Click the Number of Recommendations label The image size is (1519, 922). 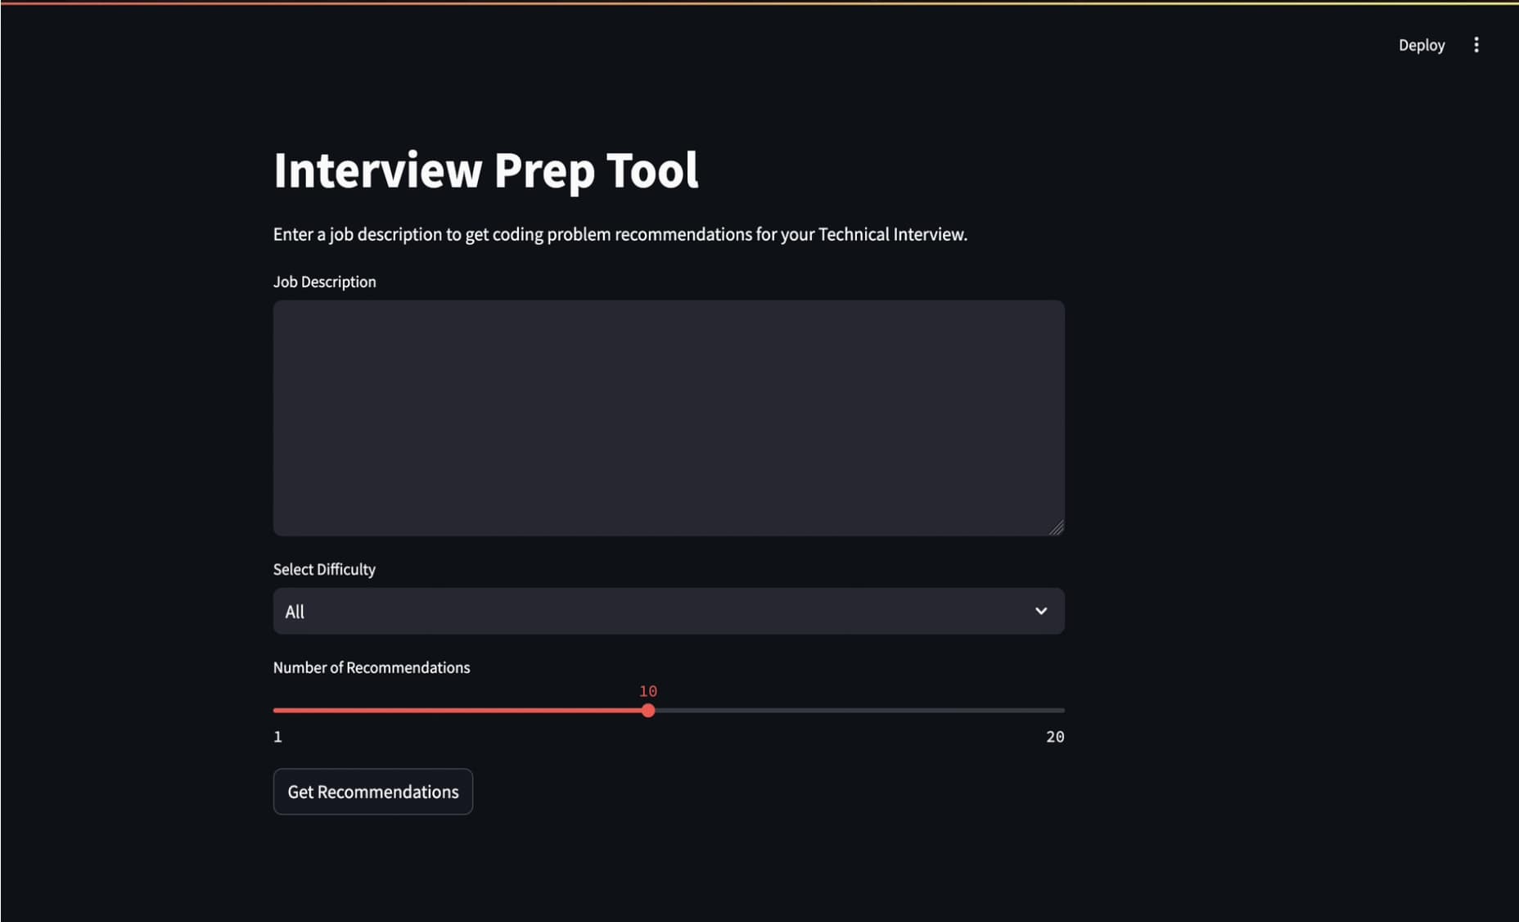pyautogui.click(x=372, y=667)
